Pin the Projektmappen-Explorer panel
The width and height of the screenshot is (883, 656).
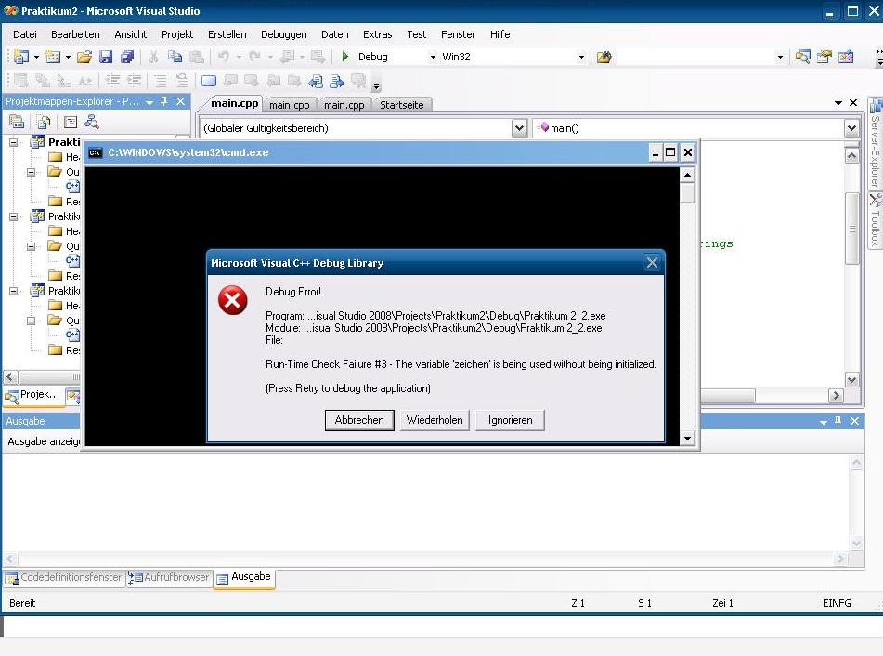[163, 101]
